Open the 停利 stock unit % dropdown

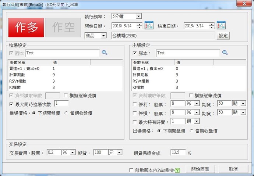pos(197,104)
